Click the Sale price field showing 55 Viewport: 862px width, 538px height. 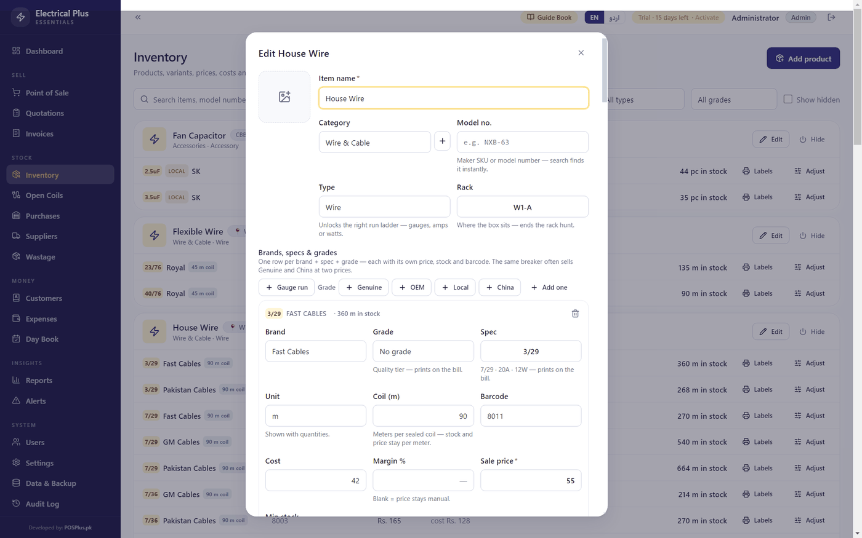pos(531,480)
